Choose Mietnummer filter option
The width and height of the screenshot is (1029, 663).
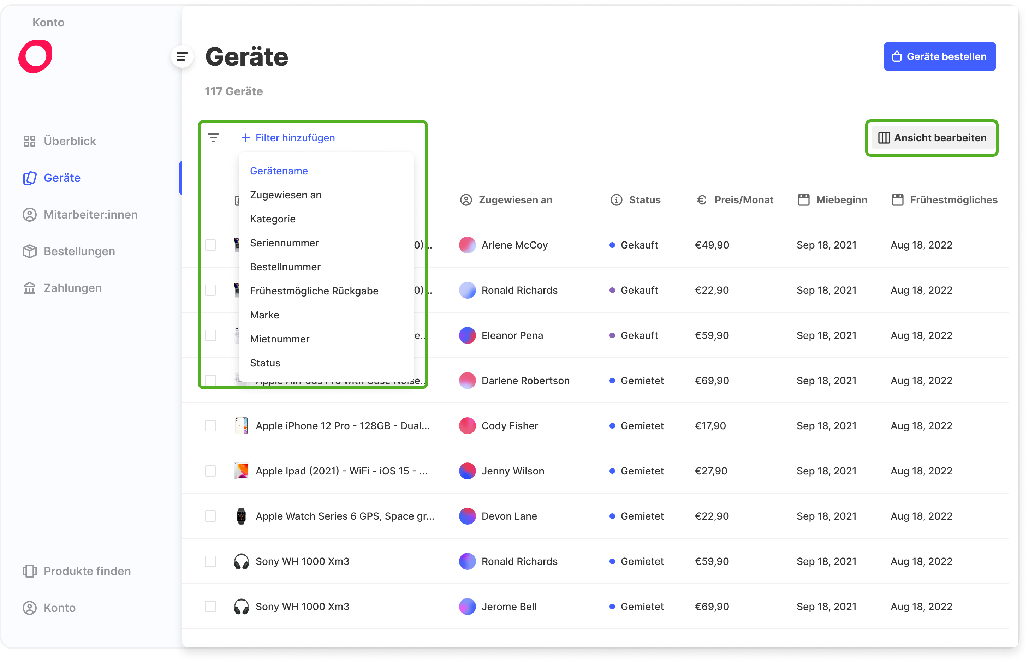tap(280, 339)
